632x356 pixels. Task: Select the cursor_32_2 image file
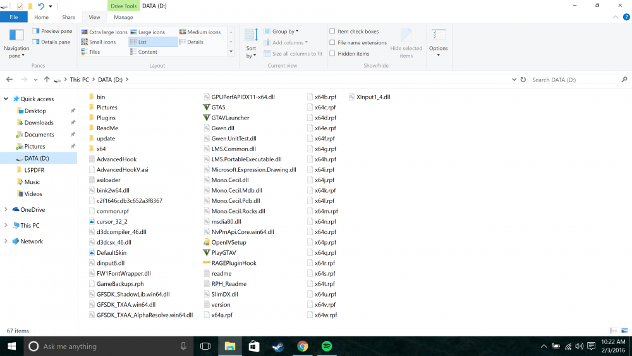pyautogui.click(x=108, y=221)
